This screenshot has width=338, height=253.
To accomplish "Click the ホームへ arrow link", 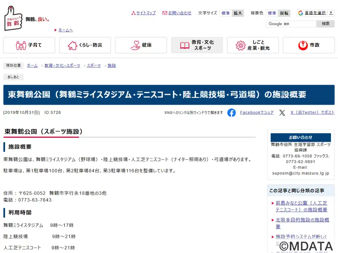I will click(65, 30).
